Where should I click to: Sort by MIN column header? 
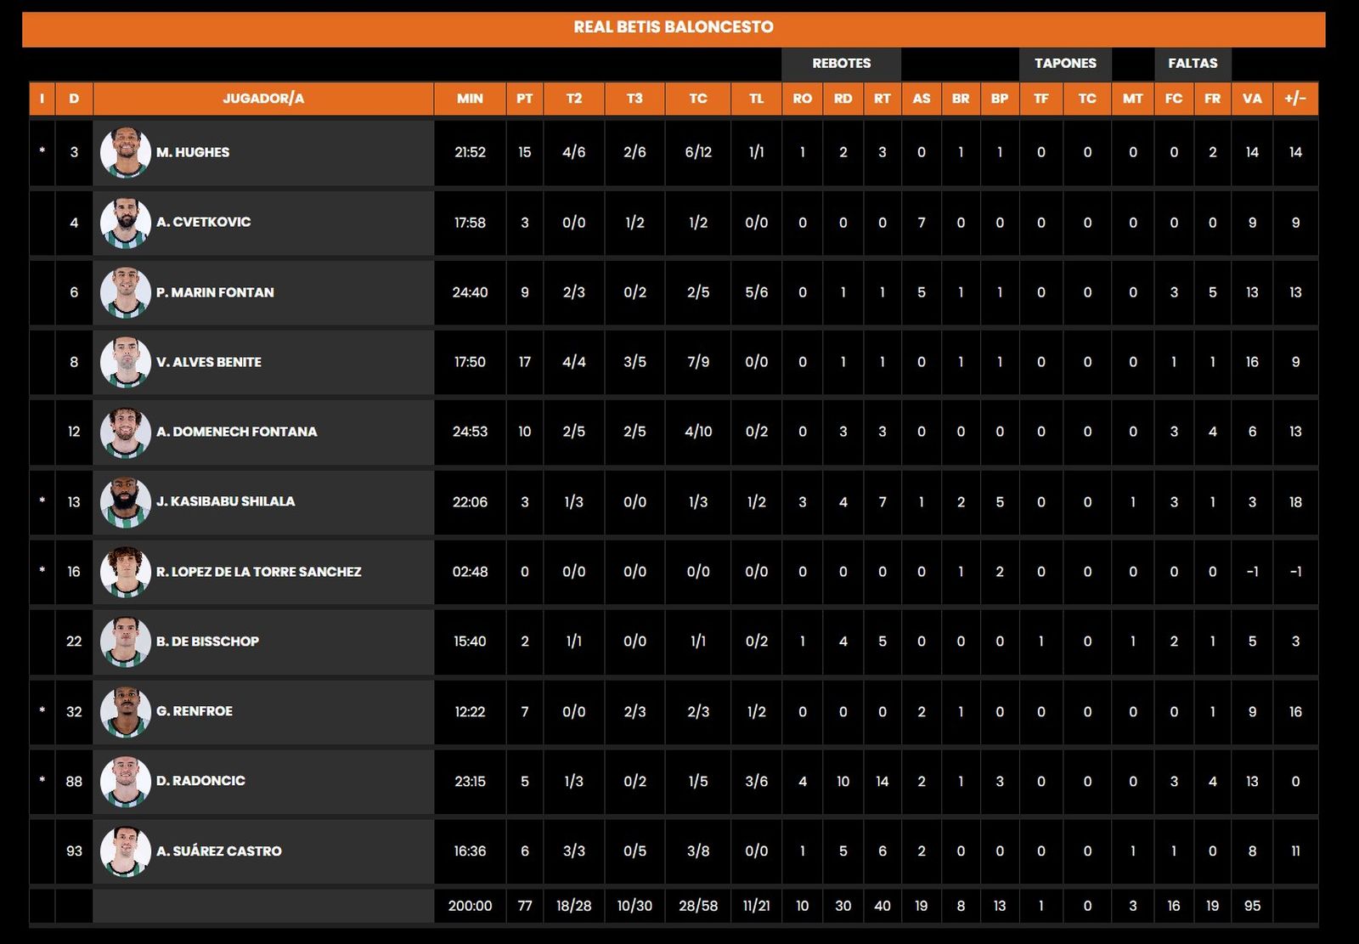click(x=470, y=99)
